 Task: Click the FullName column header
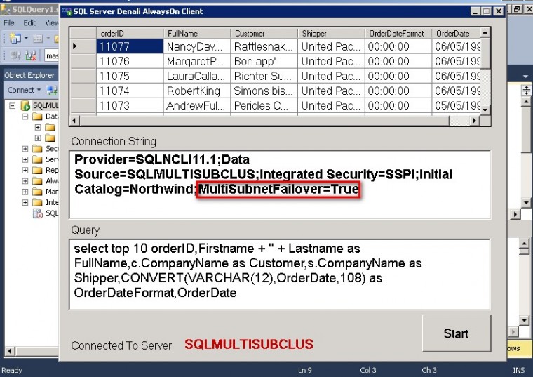point(196,33)
